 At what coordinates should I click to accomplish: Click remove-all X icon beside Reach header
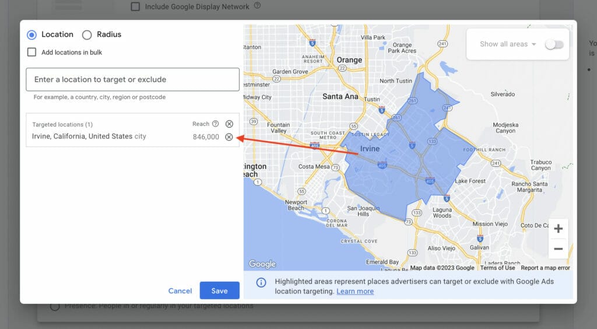coord(229,124)
